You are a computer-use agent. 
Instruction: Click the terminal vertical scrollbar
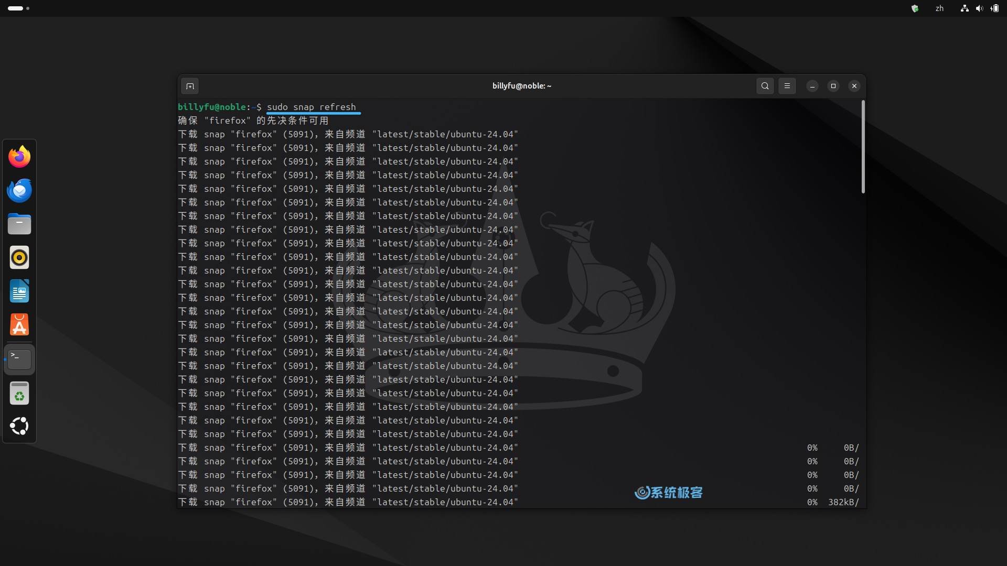tap(863, 147)
